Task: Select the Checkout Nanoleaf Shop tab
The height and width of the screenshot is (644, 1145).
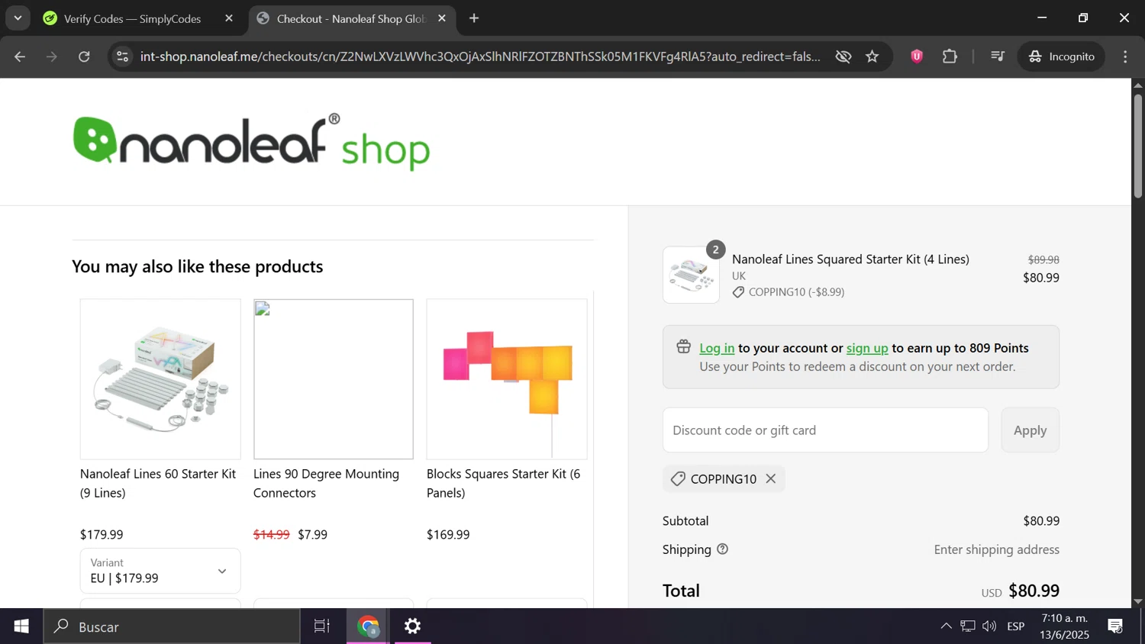Action: [x=351, y=18]
